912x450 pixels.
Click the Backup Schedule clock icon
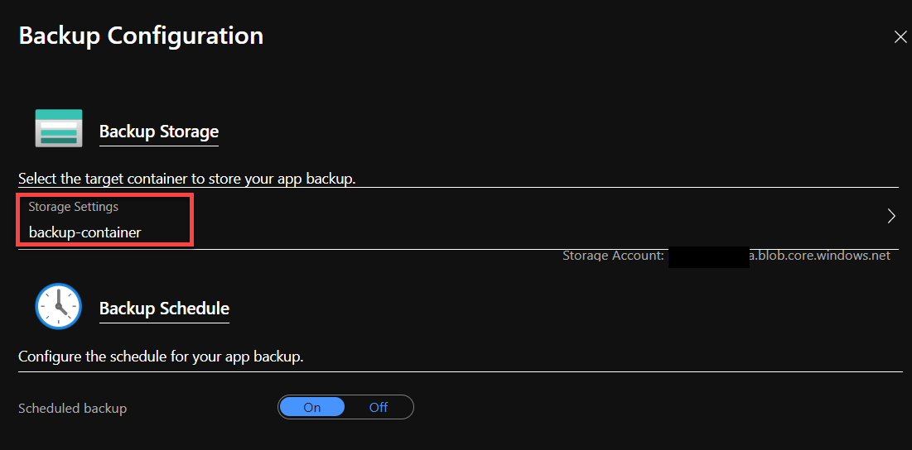pyautogui.click(x=58, y=306)
